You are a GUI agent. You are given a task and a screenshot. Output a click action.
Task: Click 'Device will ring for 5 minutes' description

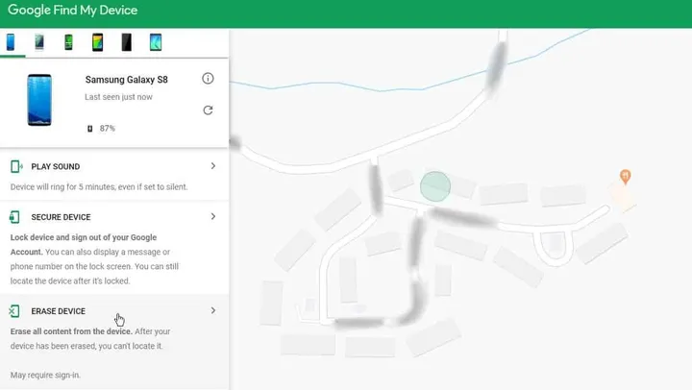click(99, 187)
